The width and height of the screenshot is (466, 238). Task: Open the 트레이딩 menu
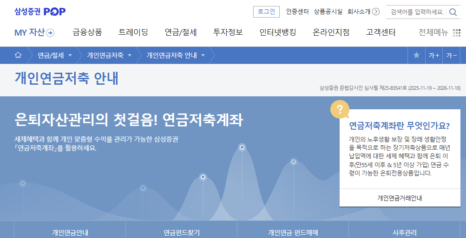133,32
